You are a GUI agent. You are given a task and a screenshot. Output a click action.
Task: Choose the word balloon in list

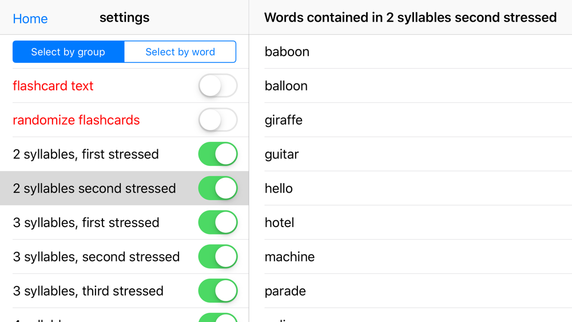286,86
